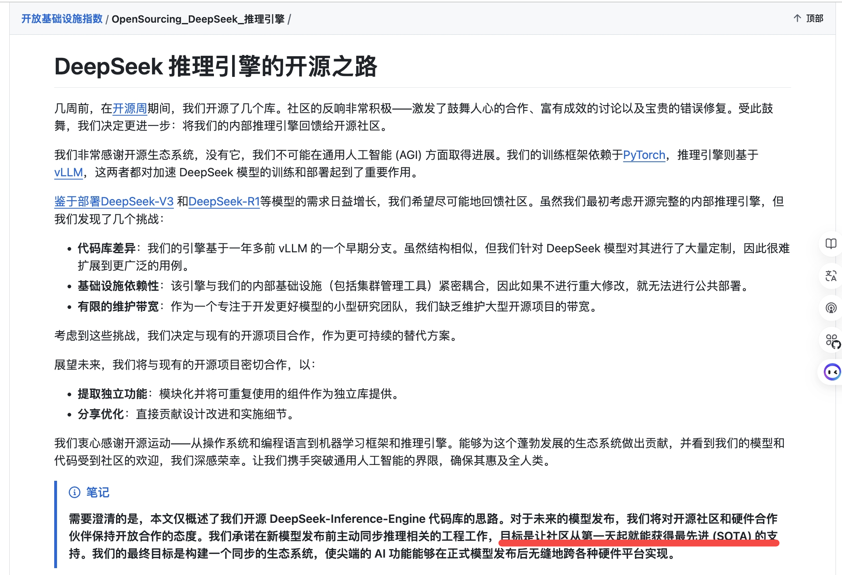Click the bold text 有限的维护带宽
Viewport: 842px width, 575px height.
click(x=118, y=307)
